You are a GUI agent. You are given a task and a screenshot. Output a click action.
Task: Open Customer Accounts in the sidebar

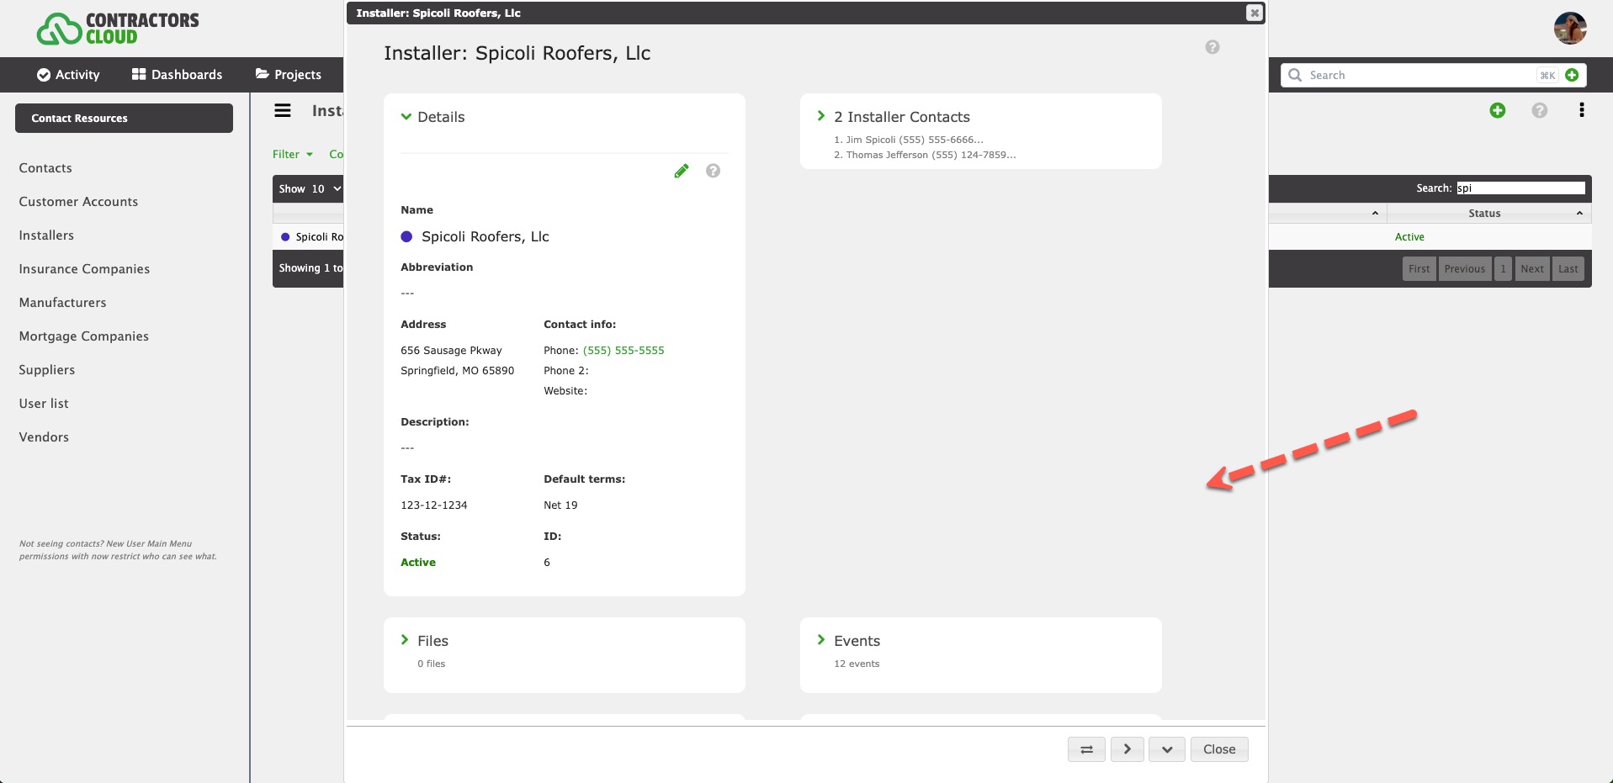tap(78, 202)
